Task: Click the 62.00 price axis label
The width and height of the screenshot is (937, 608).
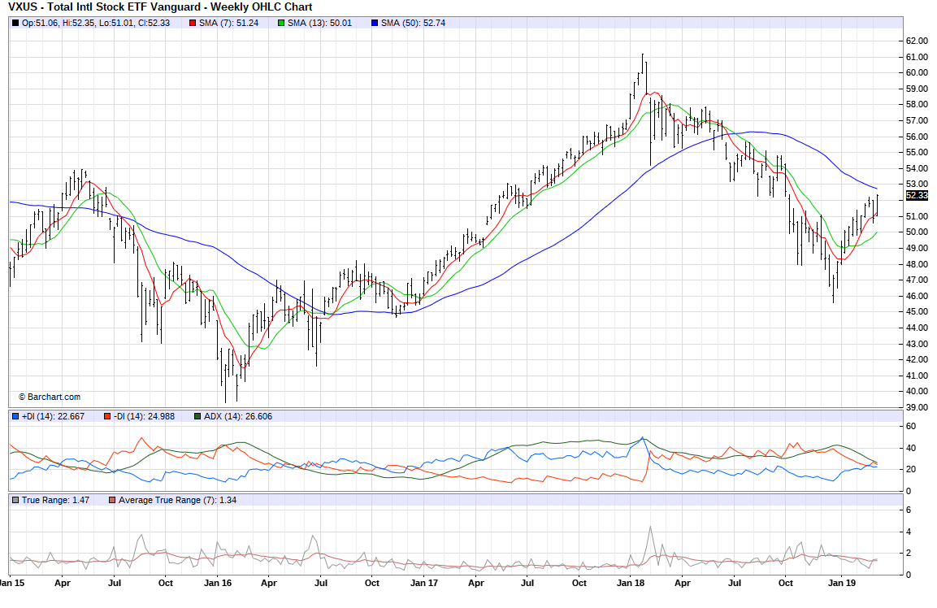Action: tap(917, 41)
